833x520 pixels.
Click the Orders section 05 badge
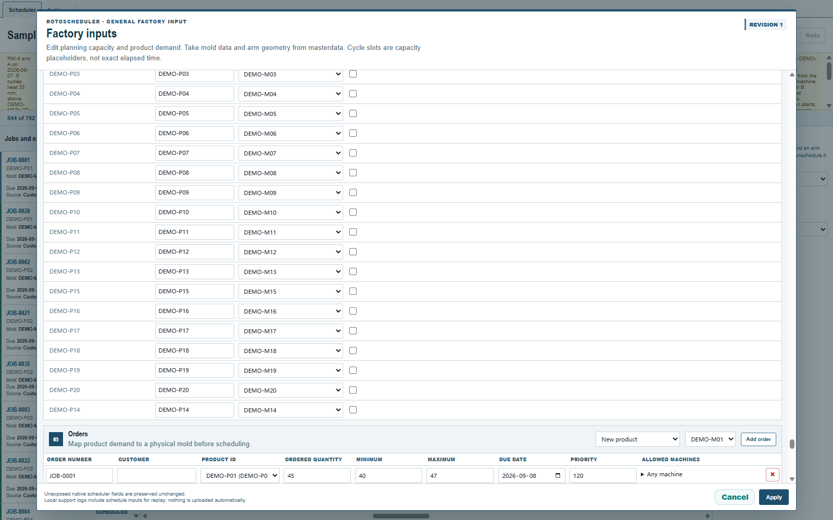pyautogui.click(x=56, y=439)
